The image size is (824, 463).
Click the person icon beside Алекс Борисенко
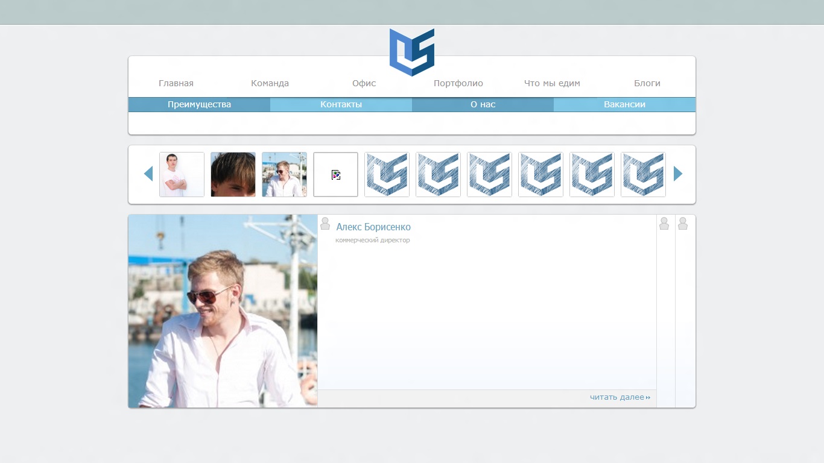325,224
